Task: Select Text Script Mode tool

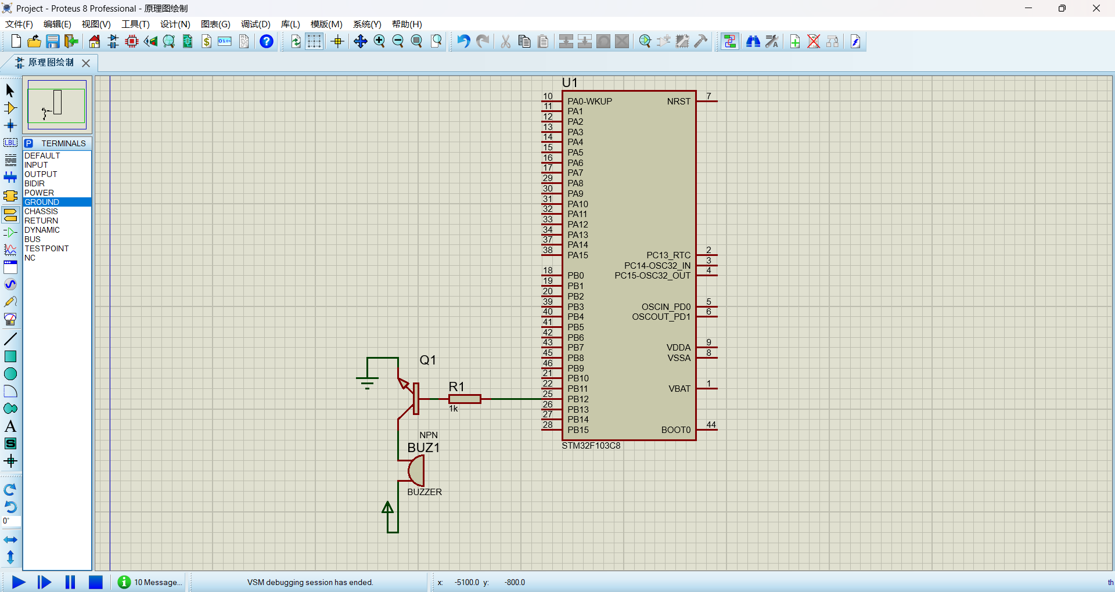Action: pyautogui.click(x=10, y=160)
